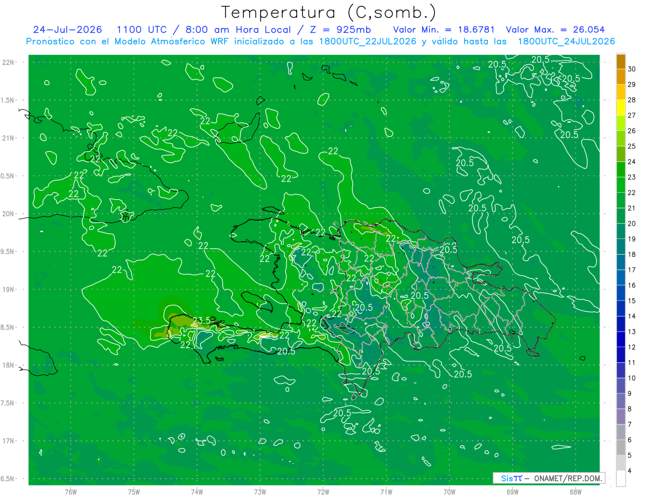Click the "20N" latitude axis label
Image resolution: width=646 pixels, height=499 pixels.
[8, 214]
